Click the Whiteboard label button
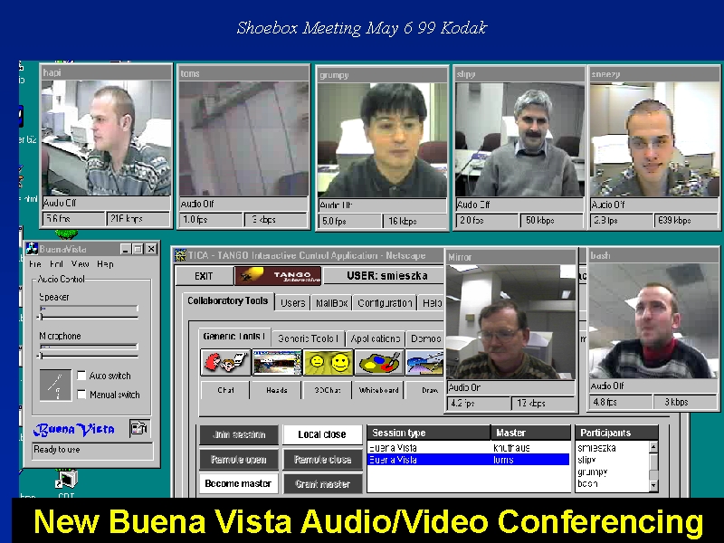 point(379,390)
